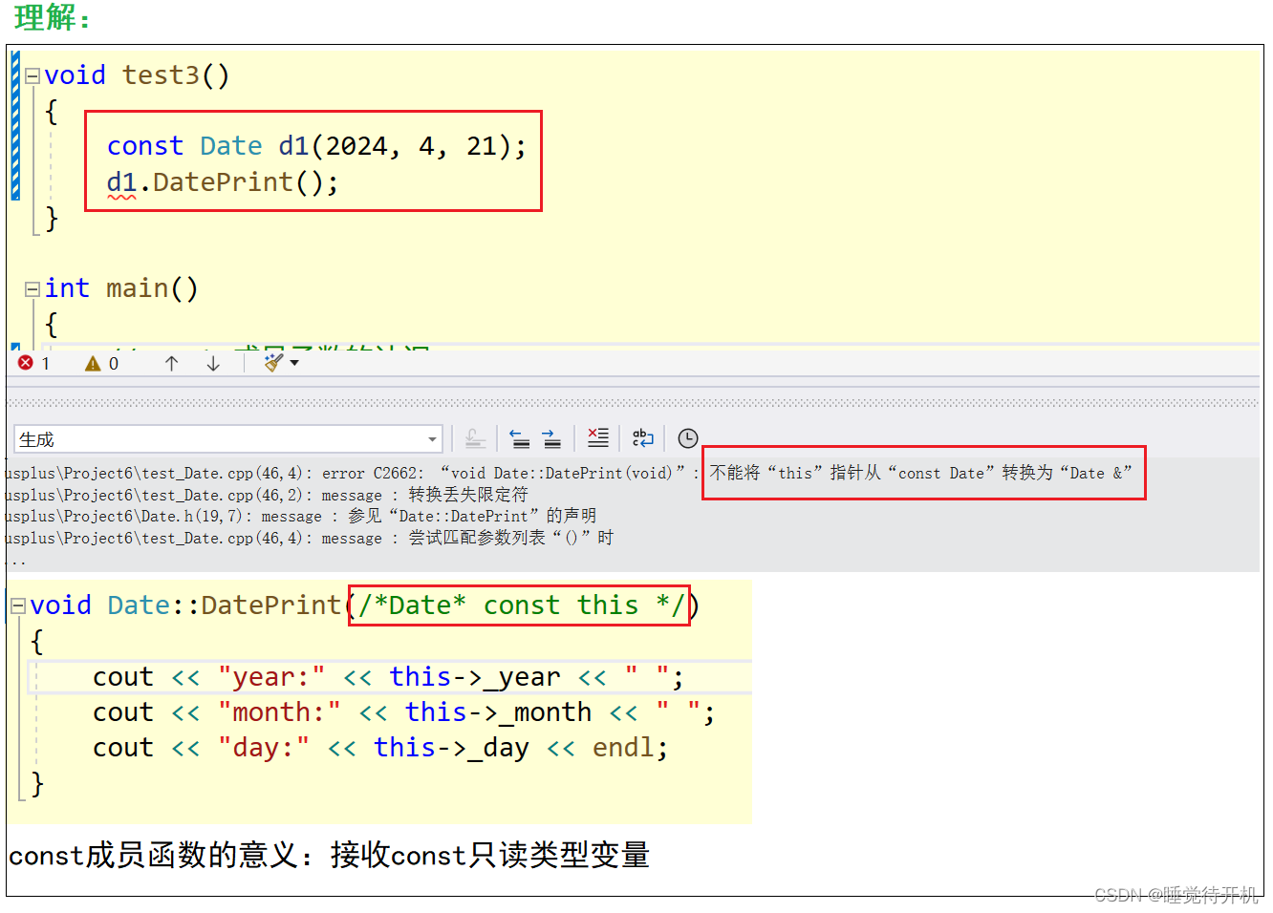1273x913 pixels.
Task: Click the /*Date* const this */ comment
Action: coord(521,605)
